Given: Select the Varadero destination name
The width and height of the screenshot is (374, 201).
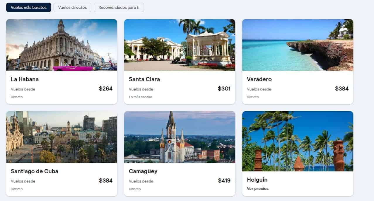Looking at the screenshot, I should pos(259,79).
